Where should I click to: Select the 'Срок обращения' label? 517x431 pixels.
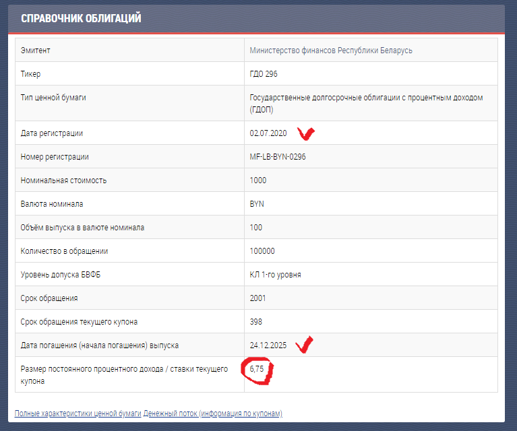49,298
